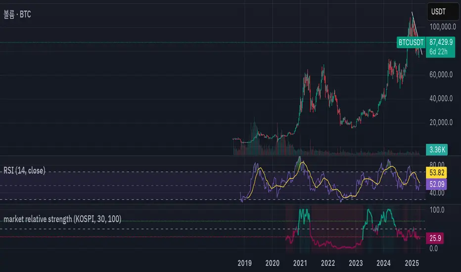Click the 100.0 relative strength axis label
The height and width of the screenshot is (272, 461).
pyautogui.click(x=437, y=210)
